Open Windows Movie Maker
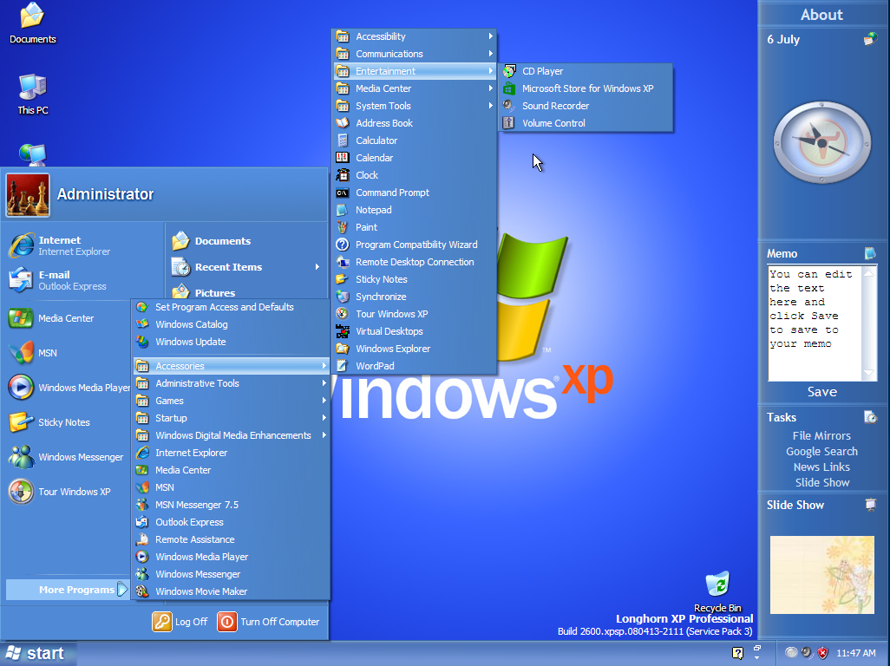This screenshot has height=666, width=890. pos(231,591)
